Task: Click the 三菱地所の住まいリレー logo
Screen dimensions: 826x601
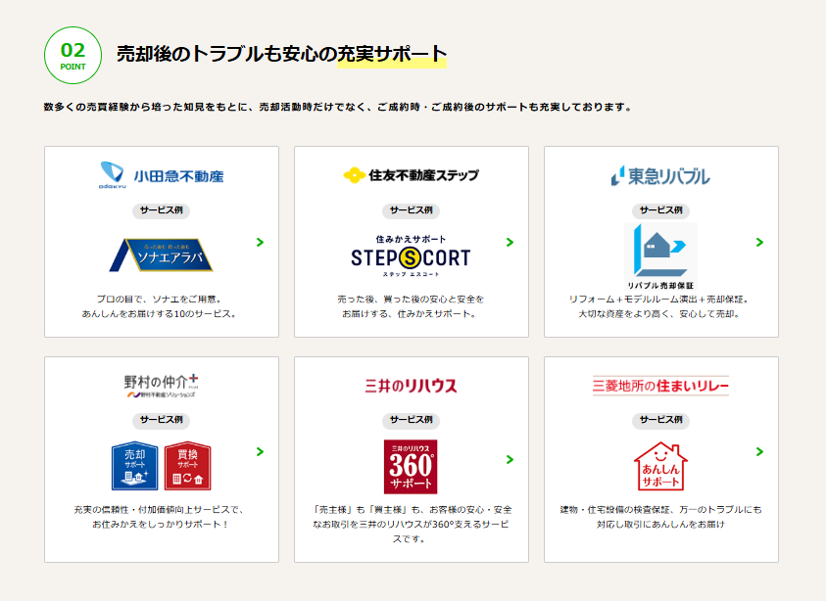Action: coord(660,386)
